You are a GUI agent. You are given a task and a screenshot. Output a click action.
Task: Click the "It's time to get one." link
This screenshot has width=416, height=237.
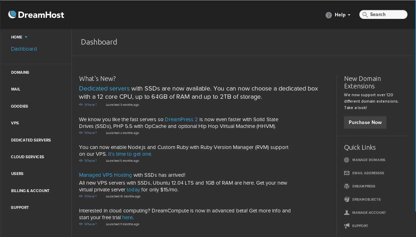(130, 154)
